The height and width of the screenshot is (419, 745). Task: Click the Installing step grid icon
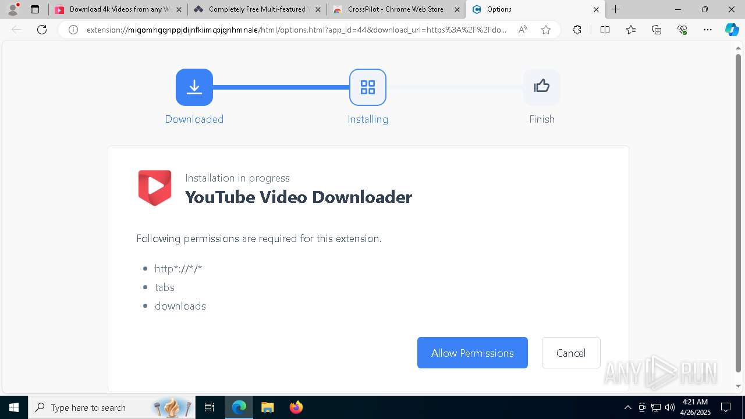tap(368, 87)
